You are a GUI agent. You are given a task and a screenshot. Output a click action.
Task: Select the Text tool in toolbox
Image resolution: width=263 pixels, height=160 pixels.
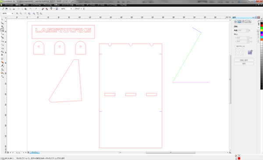point(2,55)
